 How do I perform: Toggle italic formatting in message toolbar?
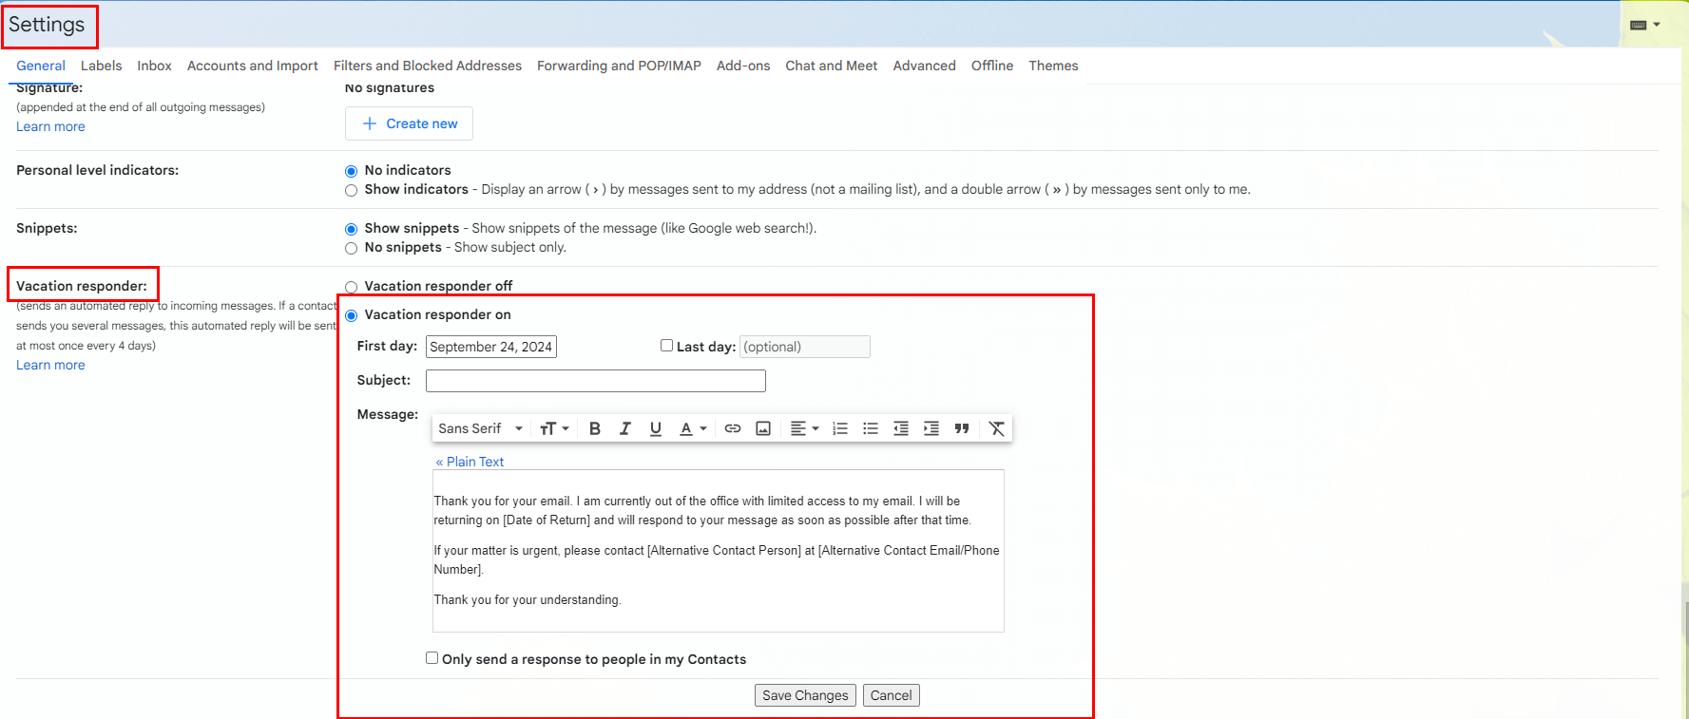[x=625, y=428]
